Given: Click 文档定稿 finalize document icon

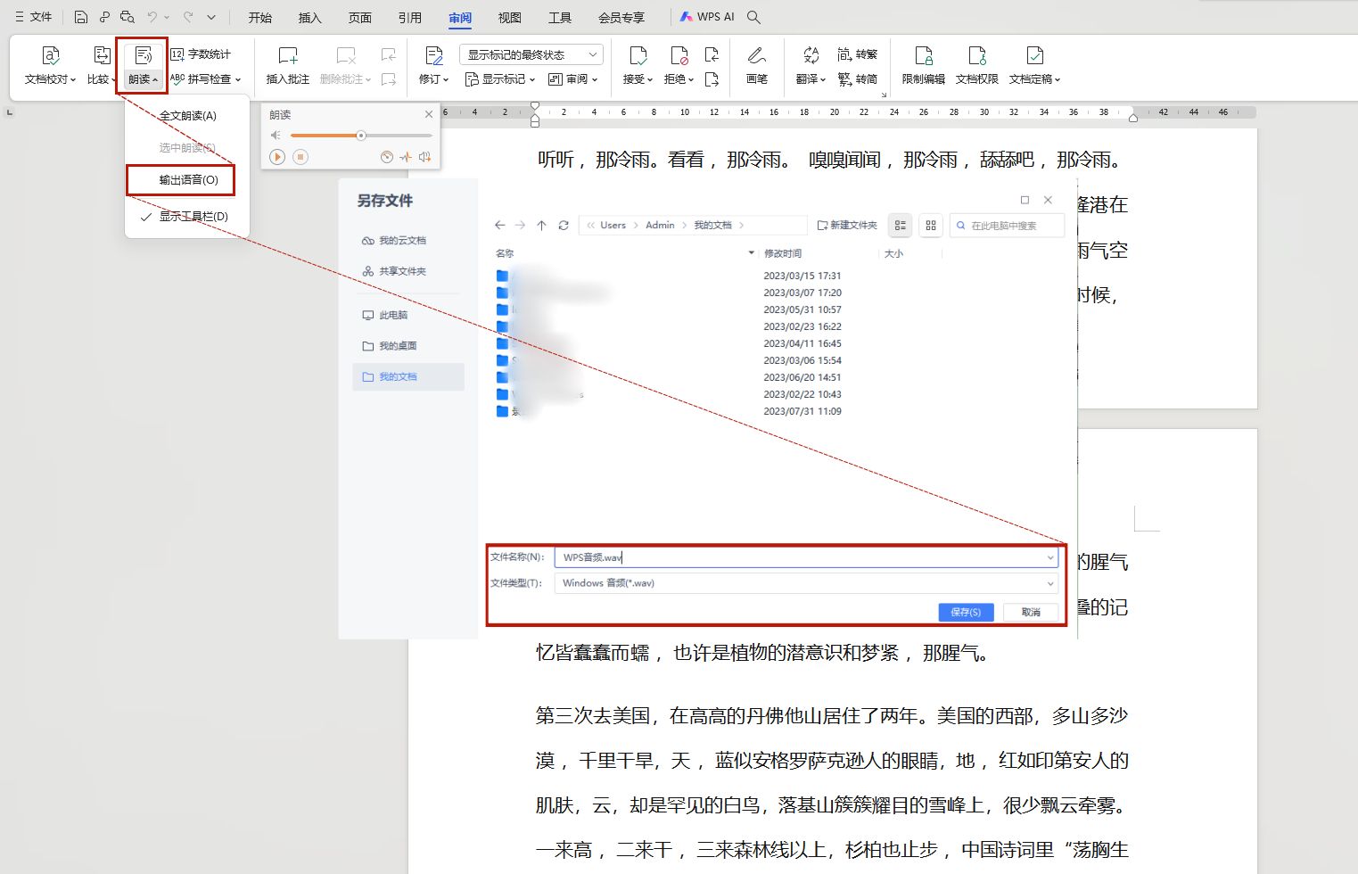Looking at the screenshot, I should 1035,56.
